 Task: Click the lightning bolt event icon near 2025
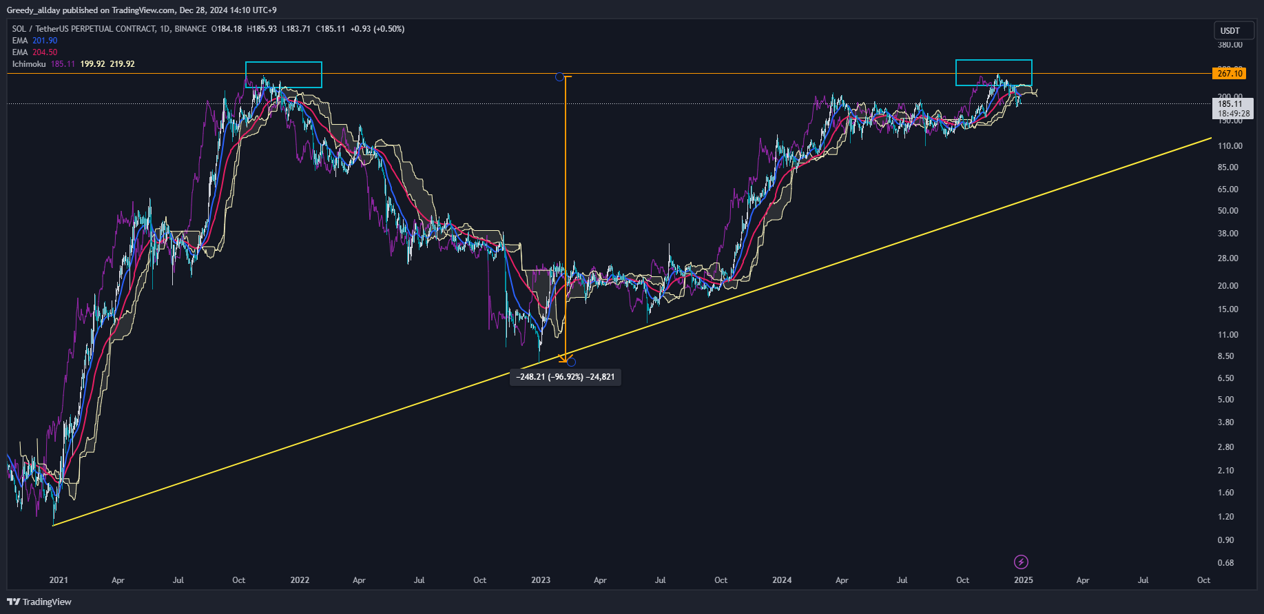click(x=1022, y=562)
